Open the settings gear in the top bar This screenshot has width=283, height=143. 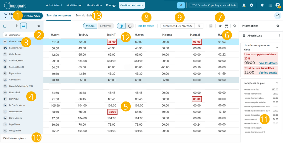[x=251, y=5]
